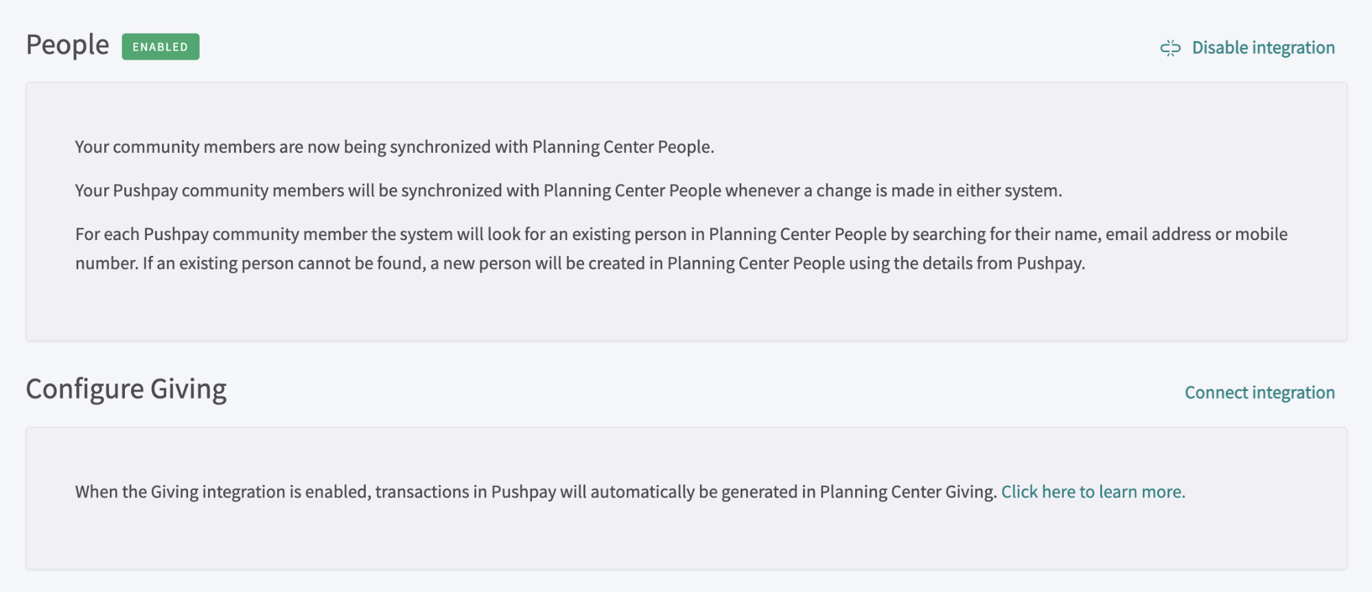
Task: Enable the Giving integration via Connect integration
Action: tap(1259, 392)
